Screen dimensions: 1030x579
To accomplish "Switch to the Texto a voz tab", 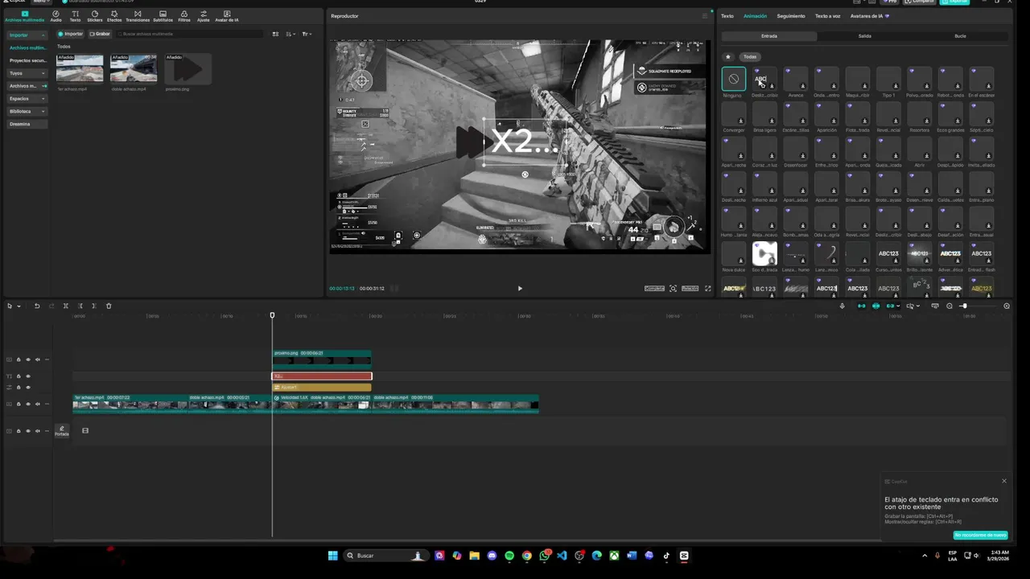I will click(828, 16).
